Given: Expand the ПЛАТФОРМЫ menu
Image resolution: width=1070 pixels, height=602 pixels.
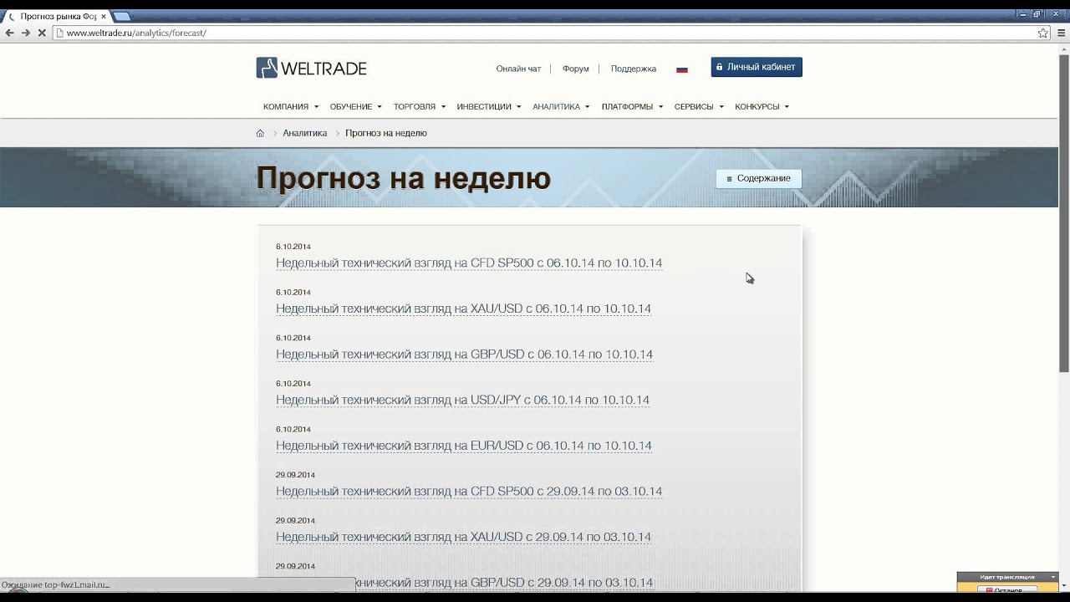Looking at the screenshot, I should [x=632, y=106].
